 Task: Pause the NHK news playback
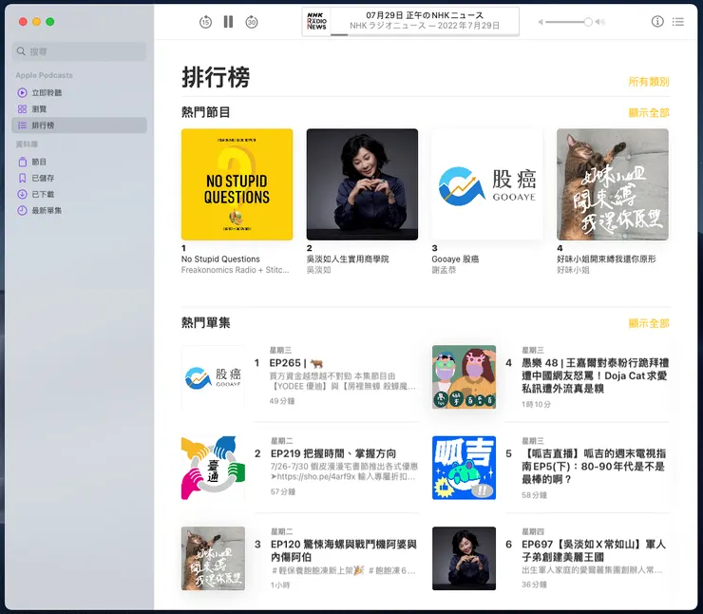pos(228,22)
